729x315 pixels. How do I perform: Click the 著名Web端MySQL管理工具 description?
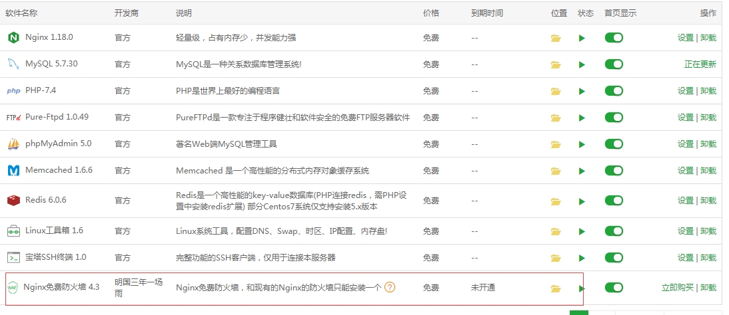click(227, 144)
